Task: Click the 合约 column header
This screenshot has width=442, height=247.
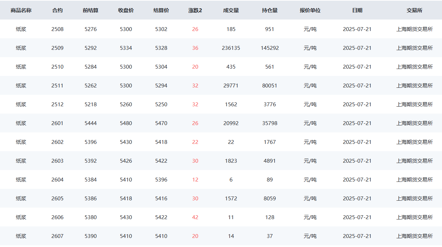Action: pos(57,10)
